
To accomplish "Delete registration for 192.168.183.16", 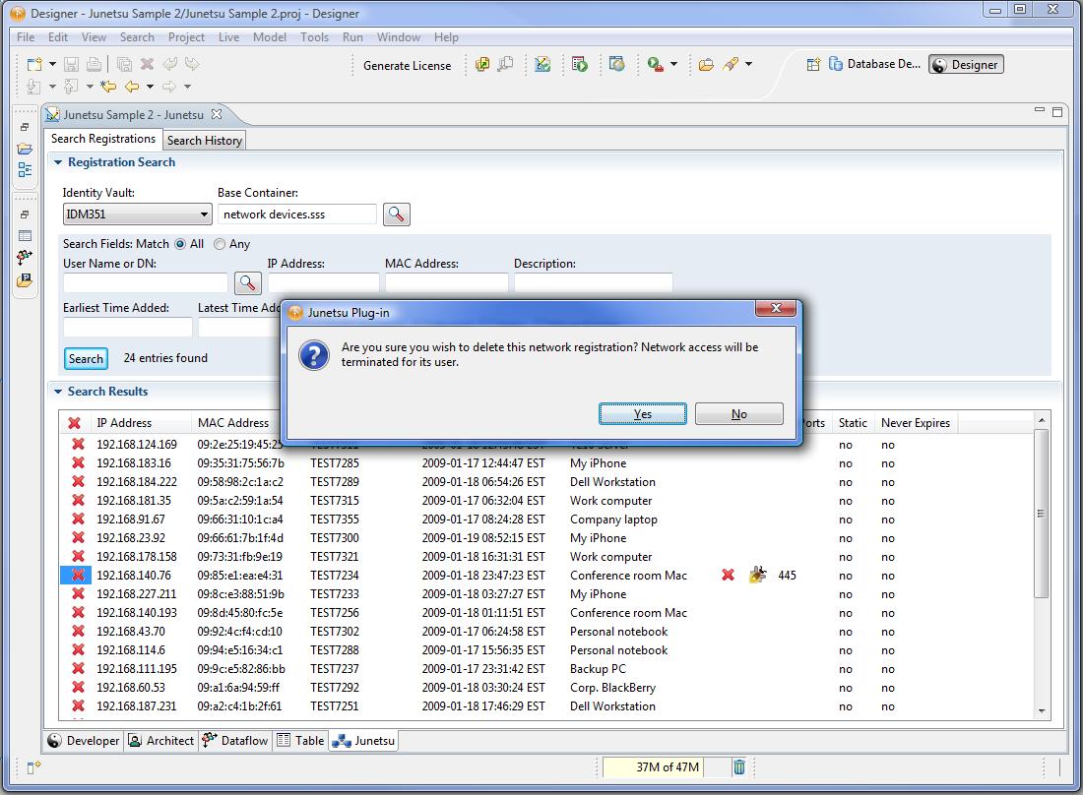I will click(77, 463).
